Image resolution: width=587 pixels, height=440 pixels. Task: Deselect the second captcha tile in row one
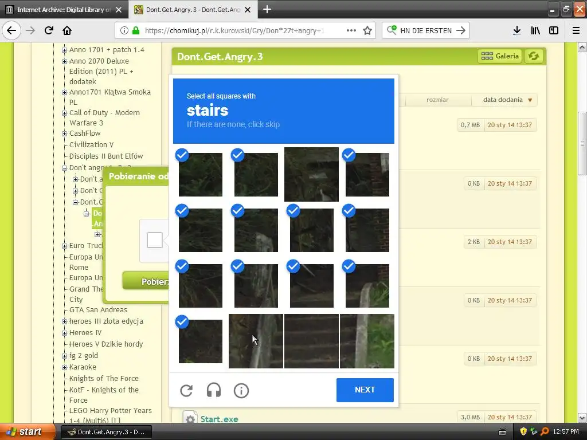pos(256,174)
